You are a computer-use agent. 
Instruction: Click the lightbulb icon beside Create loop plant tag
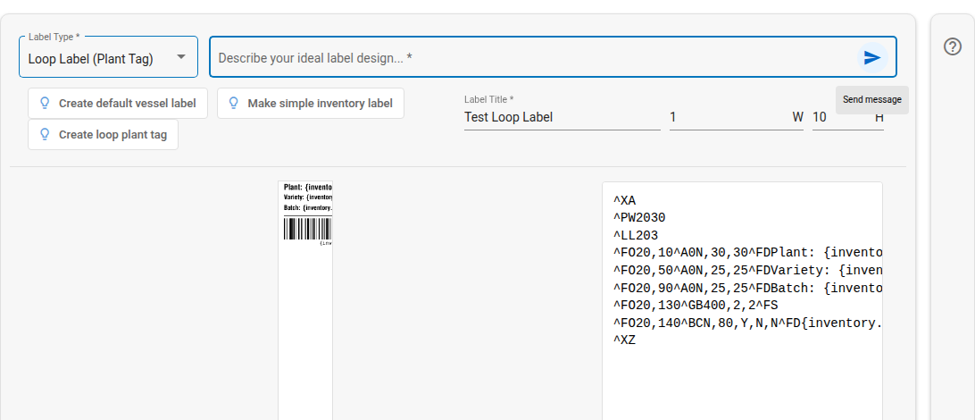tap(44, 134)
